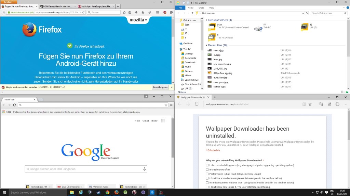Viewport: 350px width, 196px height.
Task: Bookmark this page with Firefox star icon
Action: (x=124, y=13)
